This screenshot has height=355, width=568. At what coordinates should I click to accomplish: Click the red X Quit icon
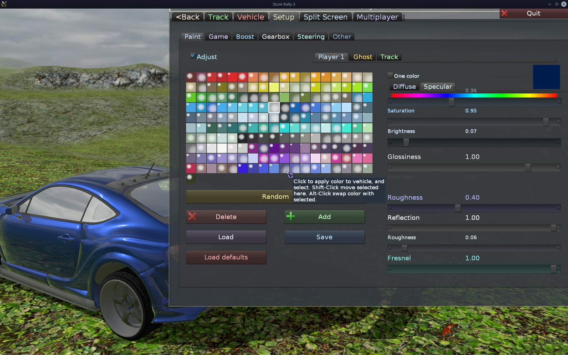click(504, 13)
